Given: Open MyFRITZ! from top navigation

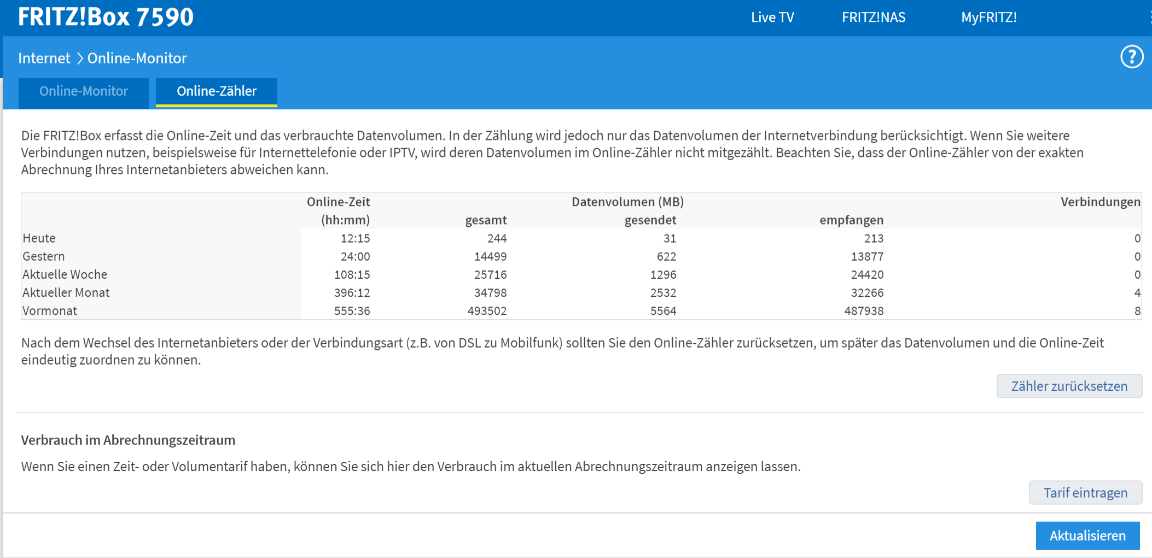Looking at the screenshot, I should point(989,17).
